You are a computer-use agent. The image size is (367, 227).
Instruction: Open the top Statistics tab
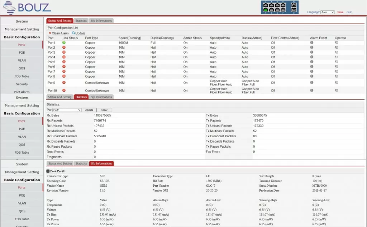tap(81, 21)
